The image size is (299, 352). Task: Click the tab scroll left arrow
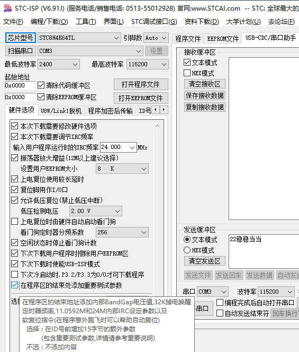(x=156, y=110)
